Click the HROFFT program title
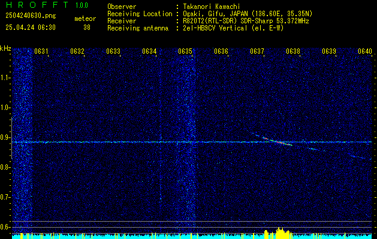The height and width of the screenshot is (239, 377). 37,5
